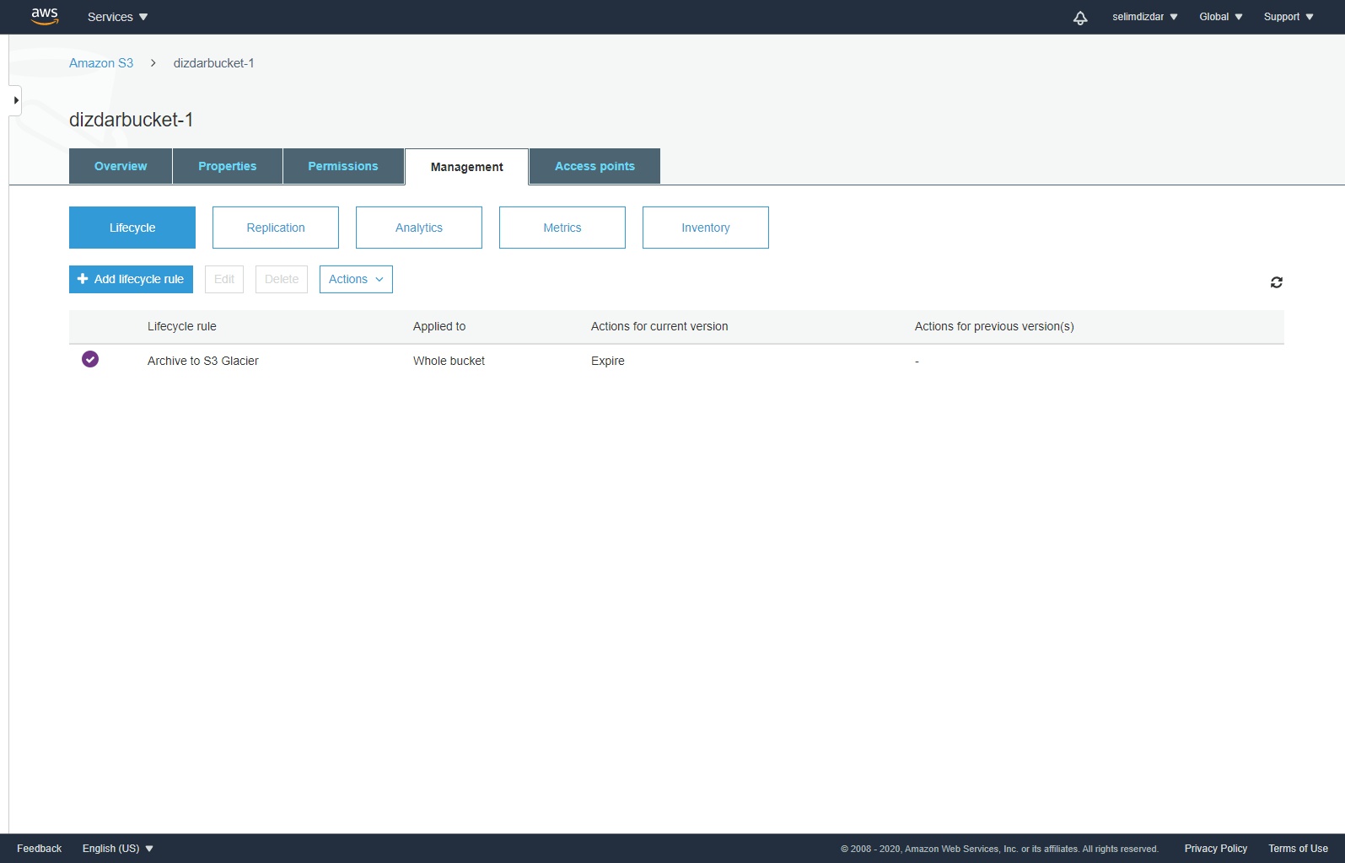
Task: Open the Replication section
Action: click(x=276, y=228)
